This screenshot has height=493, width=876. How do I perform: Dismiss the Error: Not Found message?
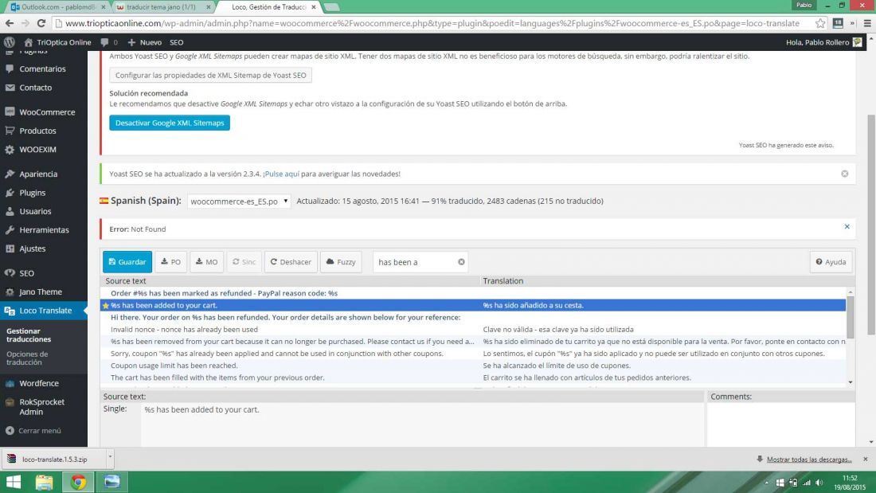[x=847, y=227]
